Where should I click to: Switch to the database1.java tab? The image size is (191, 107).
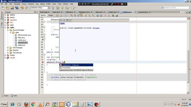pyautogui.click(x=84, y=12)
